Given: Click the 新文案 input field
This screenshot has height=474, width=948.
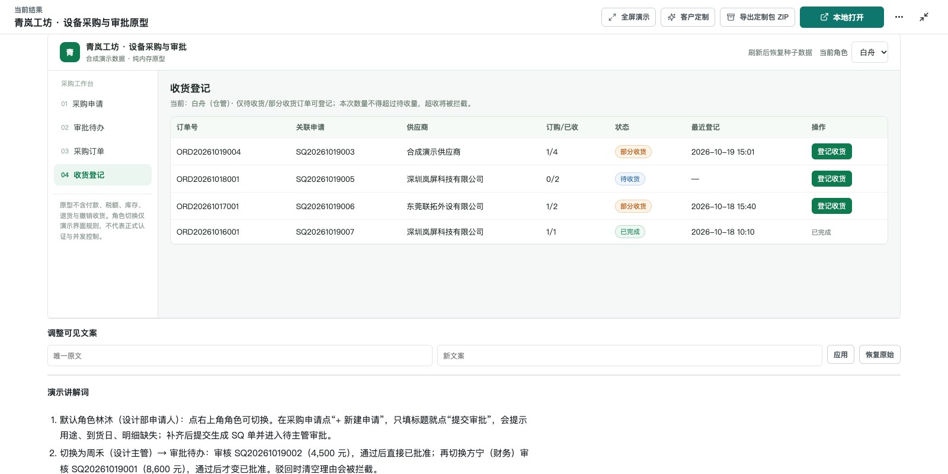Looking at the screenshot, I should pyautogui.click(x=630, y=355).
